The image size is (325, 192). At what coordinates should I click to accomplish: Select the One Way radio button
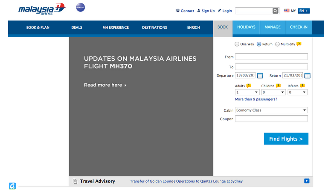click(237, 44)
